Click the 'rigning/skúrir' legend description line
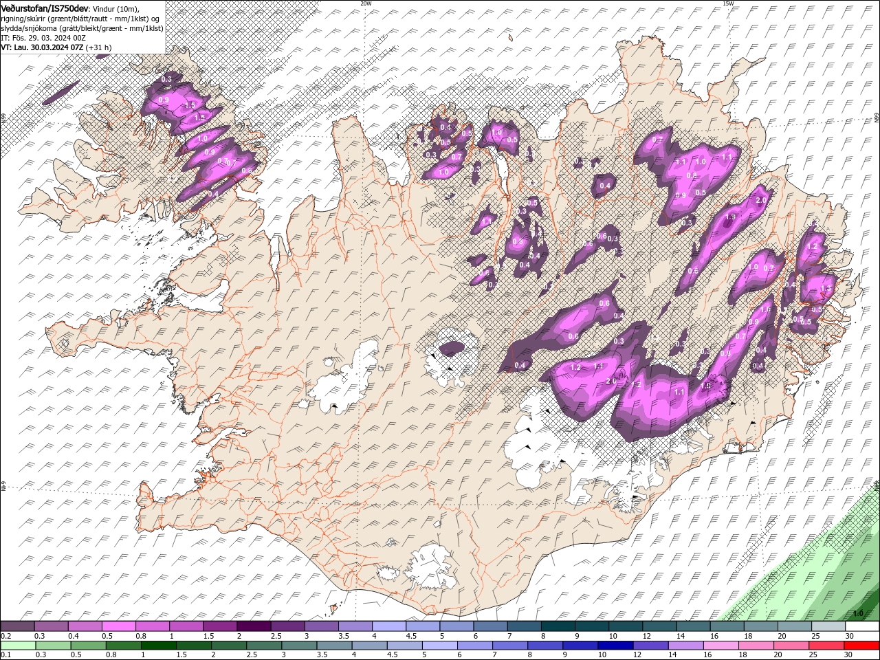The height and width of the screenshot is (660, 880). (x=80, y=18)
